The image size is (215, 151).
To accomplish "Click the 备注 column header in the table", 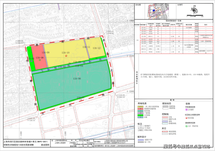I will (206, 25).
